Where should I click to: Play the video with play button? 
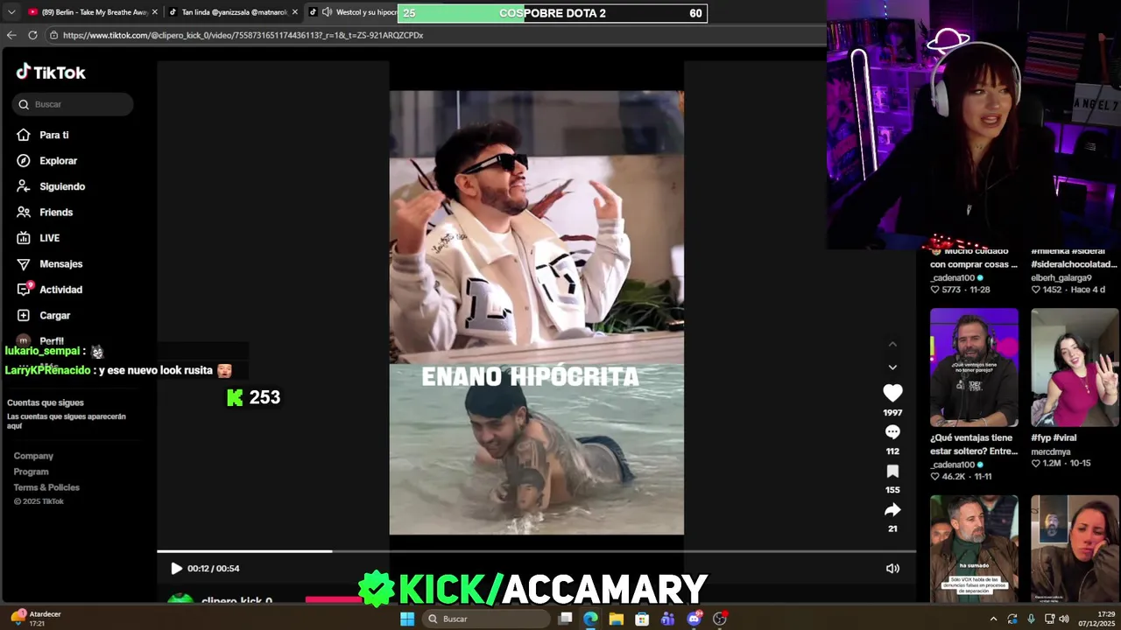176,569
